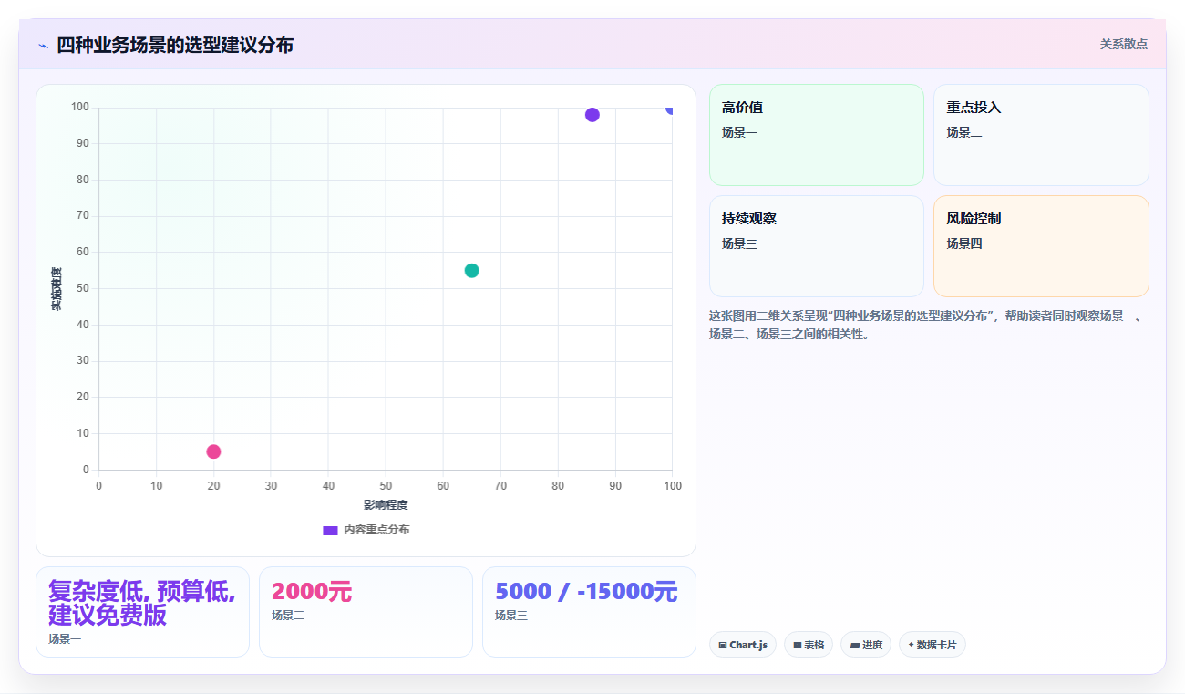Screen dimensions: 1185x694
Task: Click the 复杂度低, 预算低, 建议免费版 card
Action: [142, 612]
